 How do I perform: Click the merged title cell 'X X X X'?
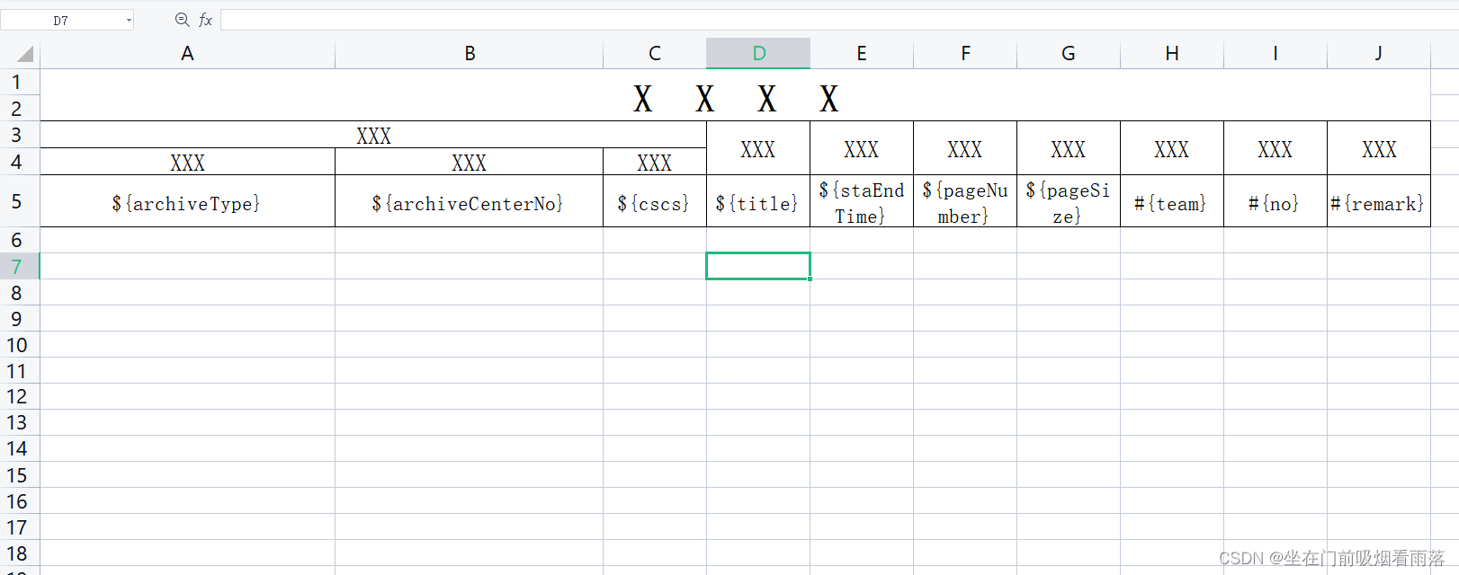(735, 96)
